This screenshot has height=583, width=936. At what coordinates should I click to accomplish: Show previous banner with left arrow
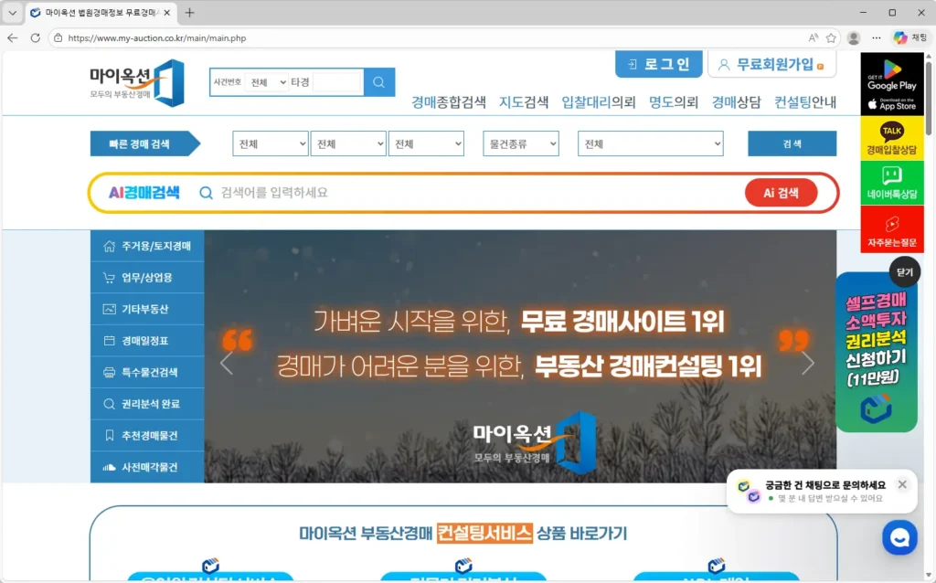click(x=227, y=364)
